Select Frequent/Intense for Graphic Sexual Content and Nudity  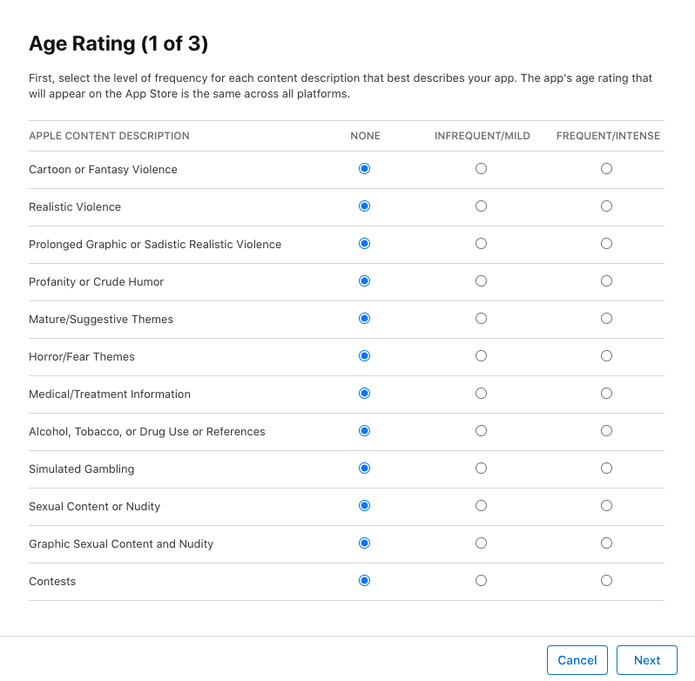[606, 543]
